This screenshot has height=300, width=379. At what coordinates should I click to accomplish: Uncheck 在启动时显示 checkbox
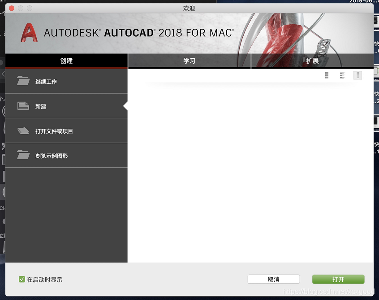22,279
